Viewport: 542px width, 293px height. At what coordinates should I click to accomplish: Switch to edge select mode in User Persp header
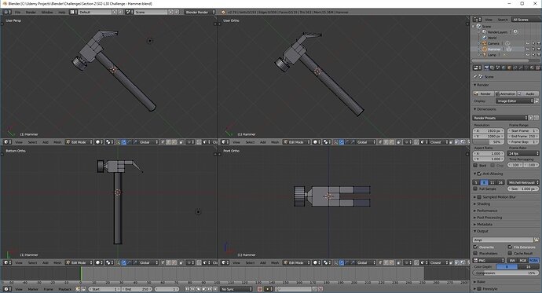click(x=168, y=142)
